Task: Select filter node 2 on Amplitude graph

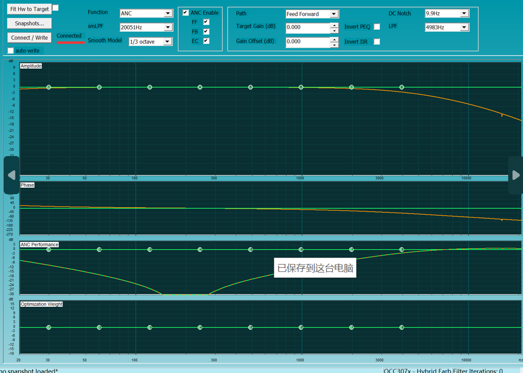Action: pos(99,87)
